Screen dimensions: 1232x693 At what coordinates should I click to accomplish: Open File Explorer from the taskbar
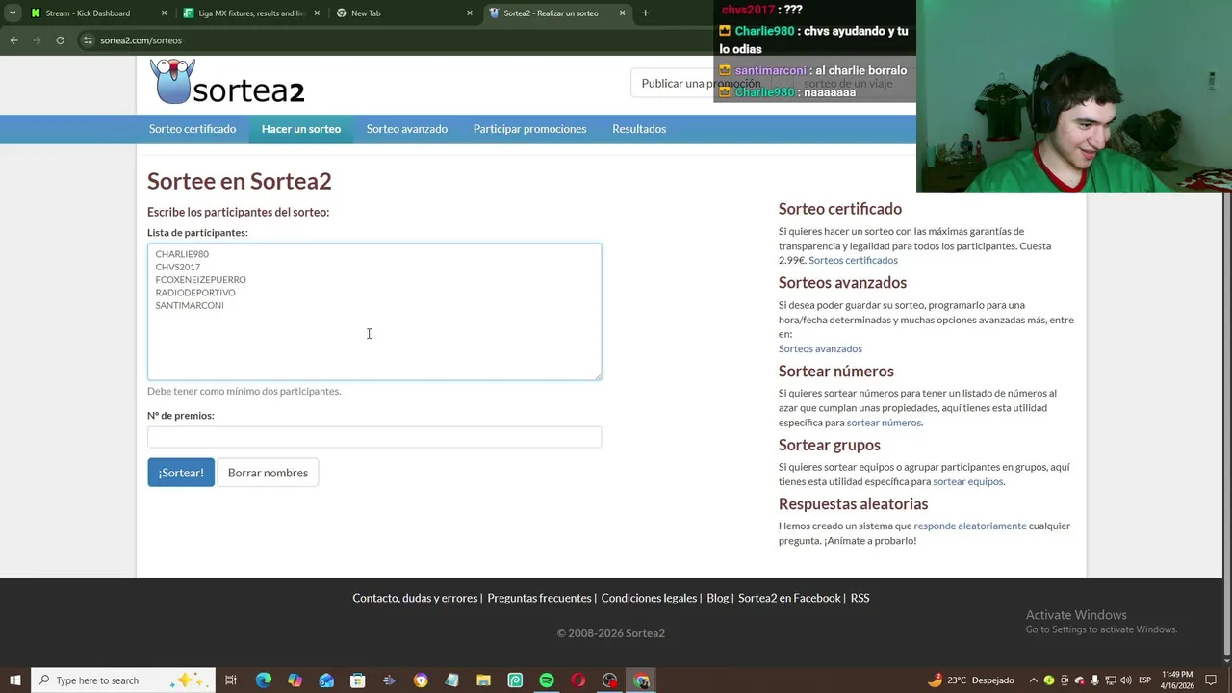483,680
